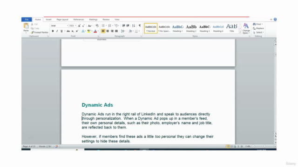The width and height of the screenshot is (298, 167).
Task: Apply text effects with glowing A icon
Action: pos(83,31)
